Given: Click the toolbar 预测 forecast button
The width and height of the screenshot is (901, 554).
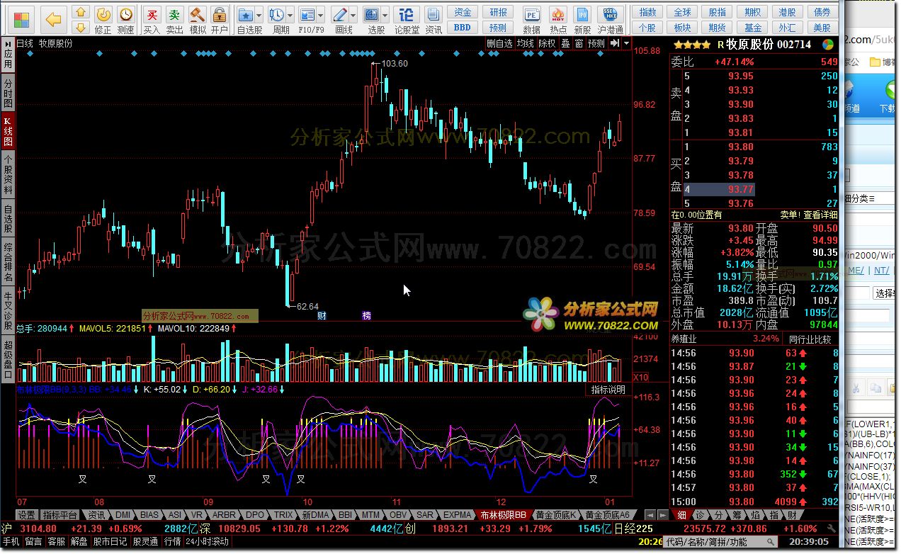Looking at the screenshot, I should point(498,28).
